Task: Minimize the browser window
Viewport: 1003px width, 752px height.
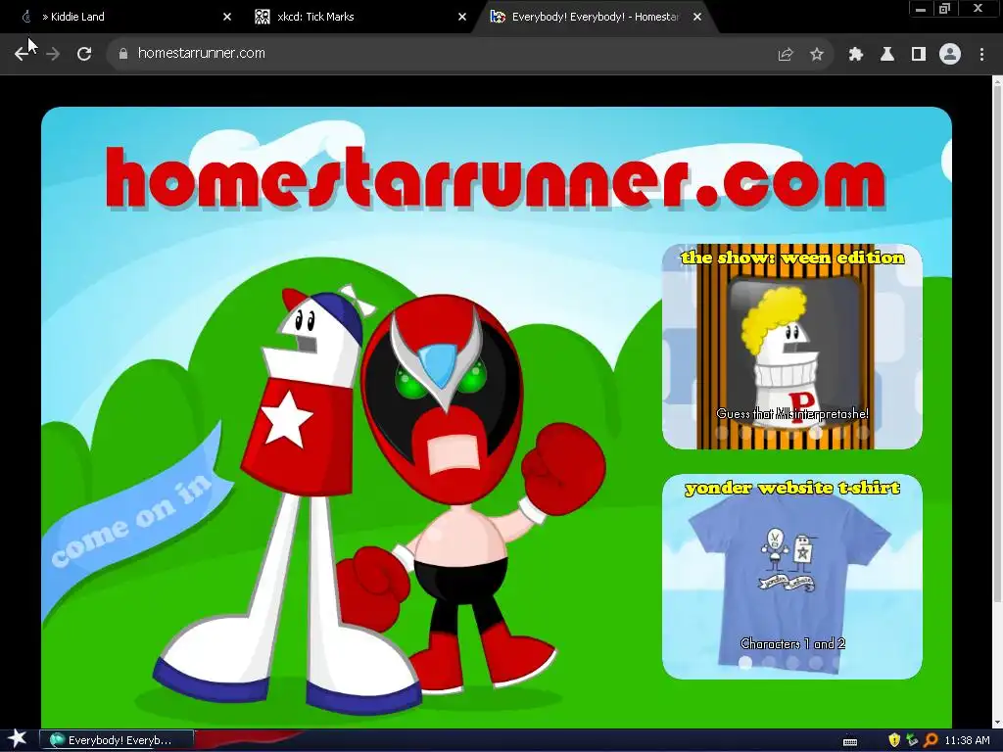Action: (x=921, y=9)
